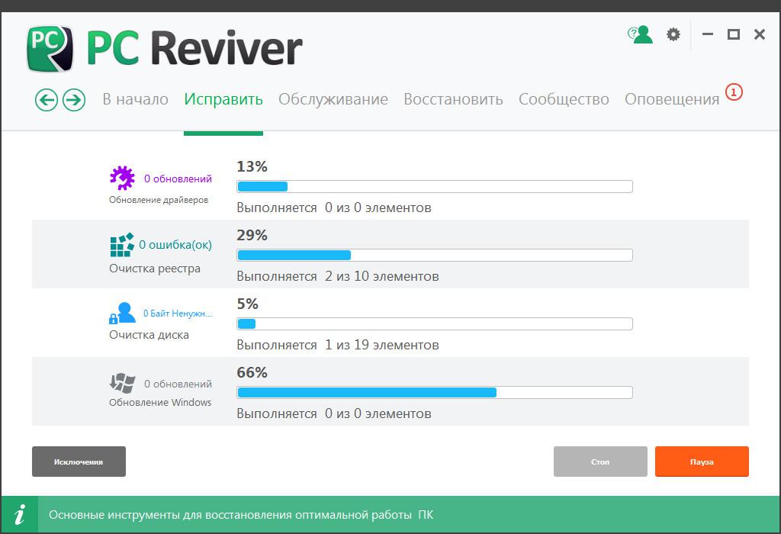781x534 pixels.
Task: Click the 29% percentage value
Action: pyautogui.click(x=252, y=235)
